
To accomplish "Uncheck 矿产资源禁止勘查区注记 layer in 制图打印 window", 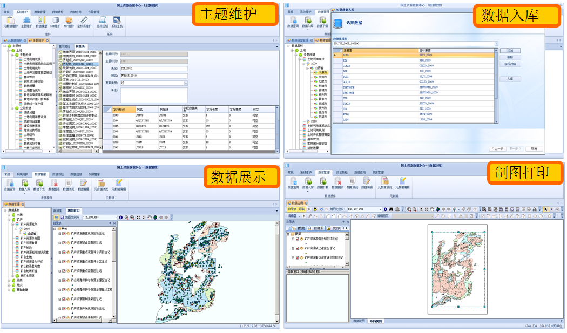I will click(x=297, y=248).
